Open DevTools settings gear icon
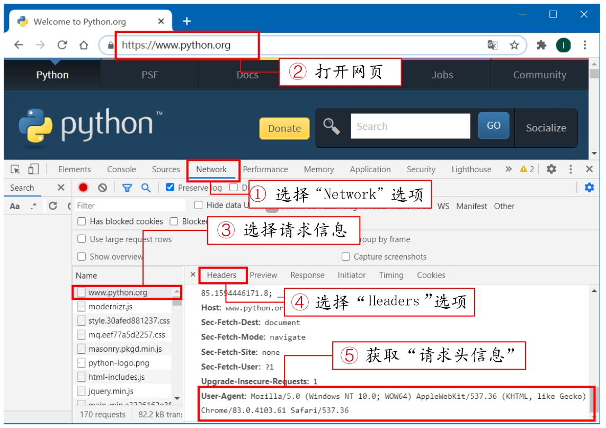606x428 pixels. pos(551,169)
